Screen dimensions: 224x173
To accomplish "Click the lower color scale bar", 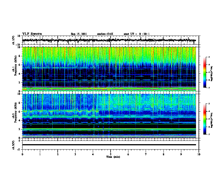I will click(205, 119).
